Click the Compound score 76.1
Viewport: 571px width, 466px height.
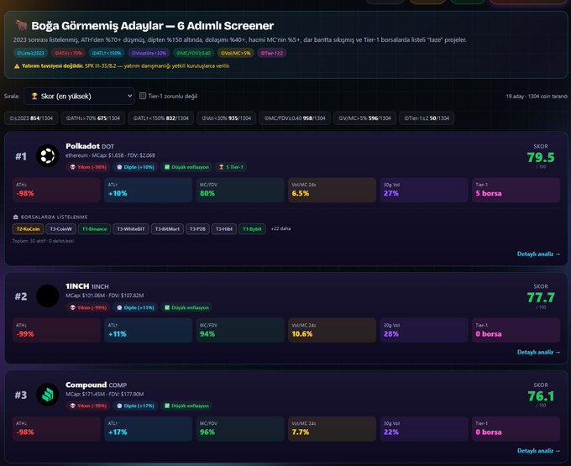[541, 396]
